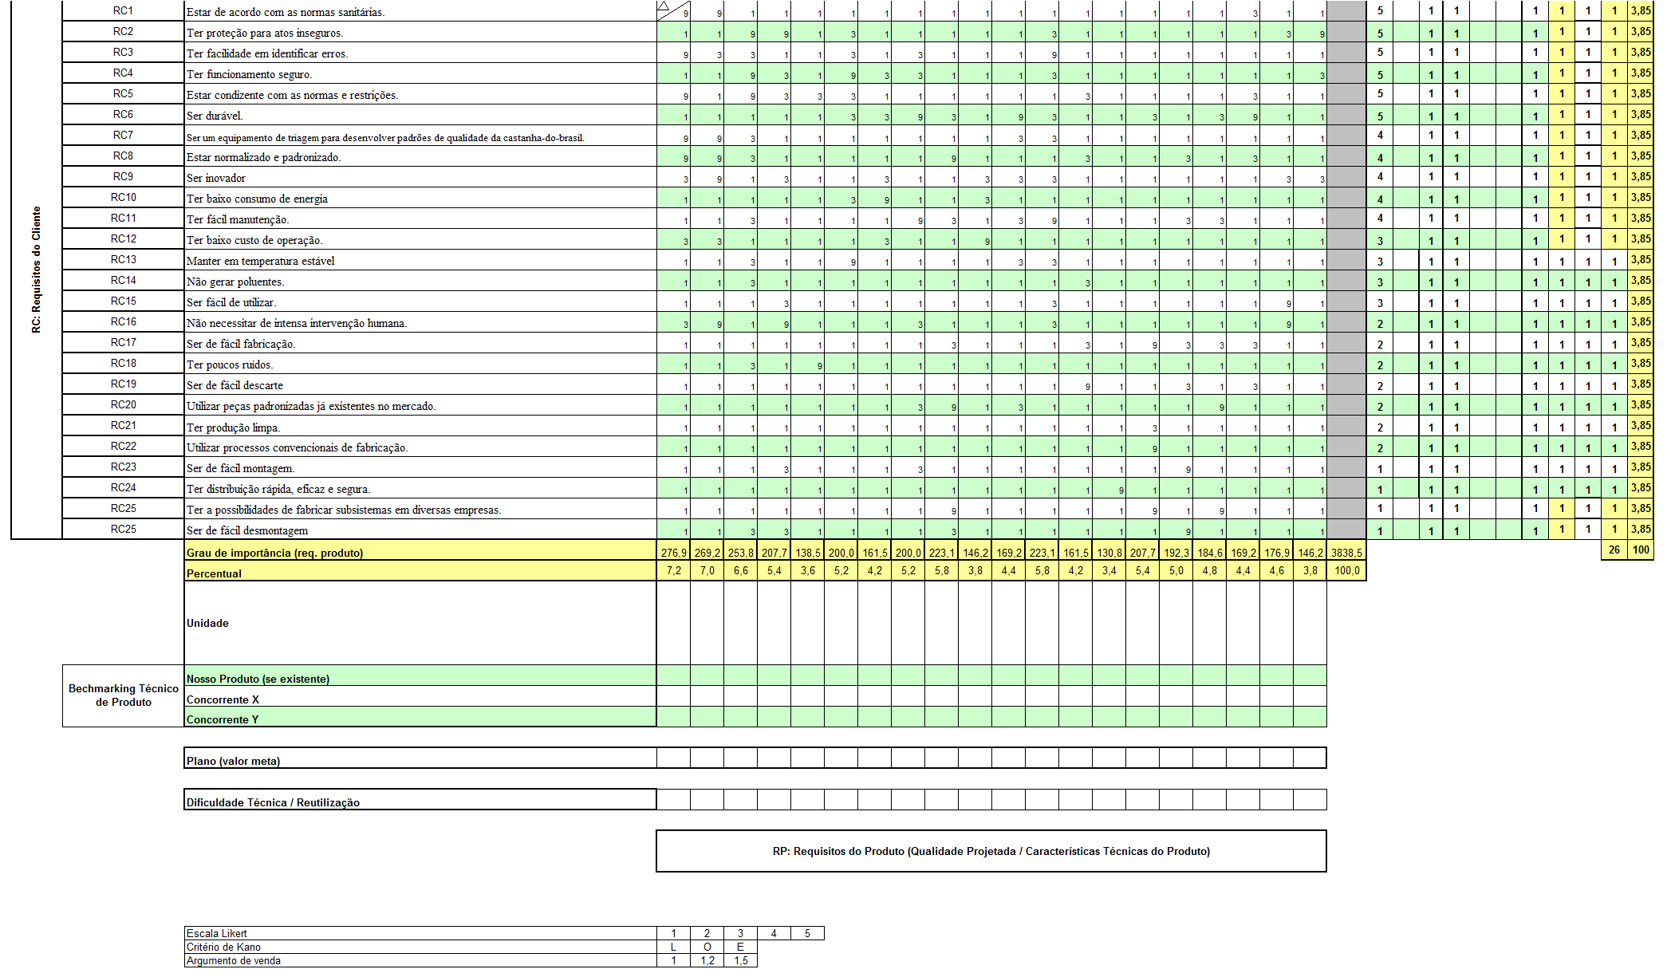Select the importance value 276,9
1667x977 pixels.
674,552
